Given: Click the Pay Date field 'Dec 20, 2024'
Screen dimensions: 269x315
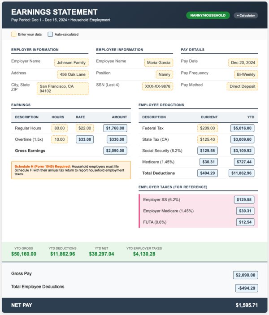Looking at the screenshot, I should pyautogui.click(x=243, y=63).
